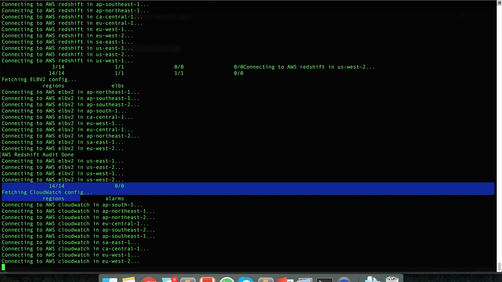Select the 'elbv2 in us-east-1' line
Screen dimensions: 502x282
[x=63, y=161]
